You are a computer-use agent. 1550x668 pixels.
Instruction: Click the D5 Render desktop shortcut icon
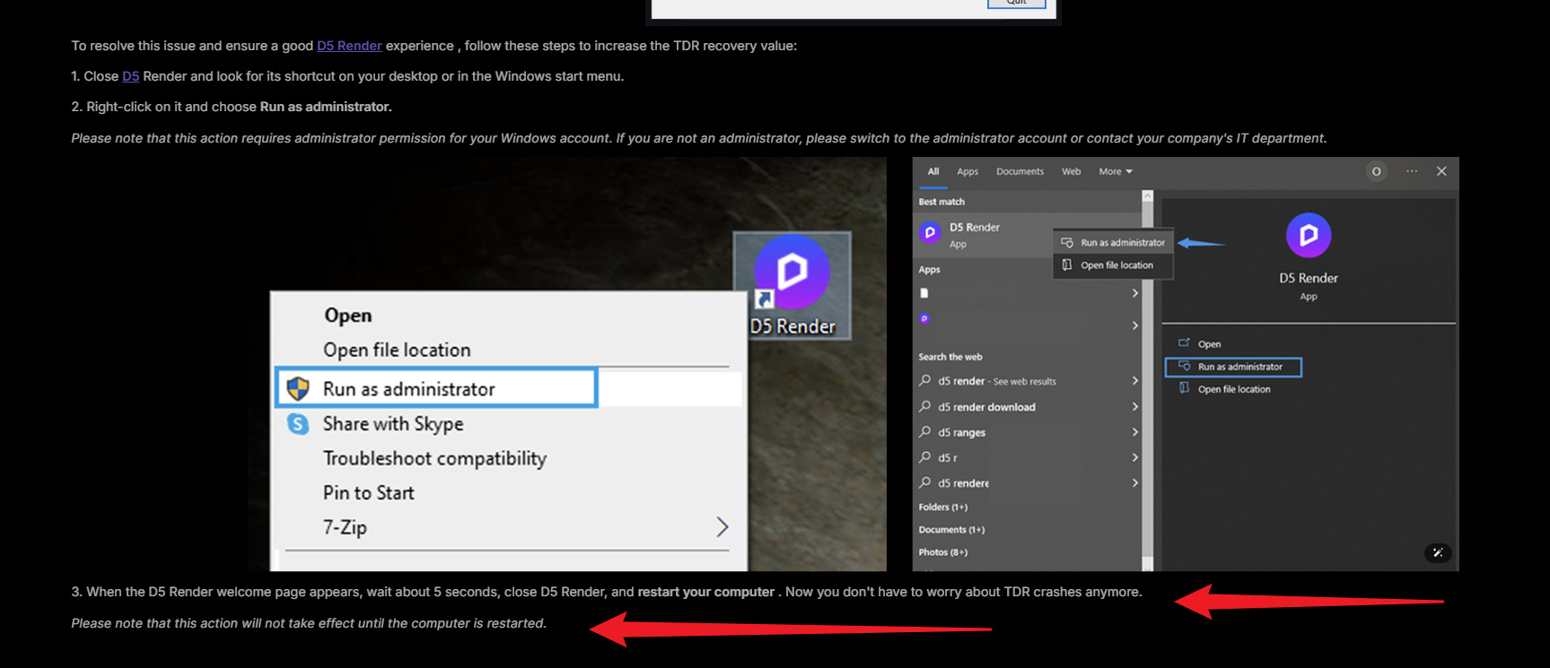[x=792, y=273]
